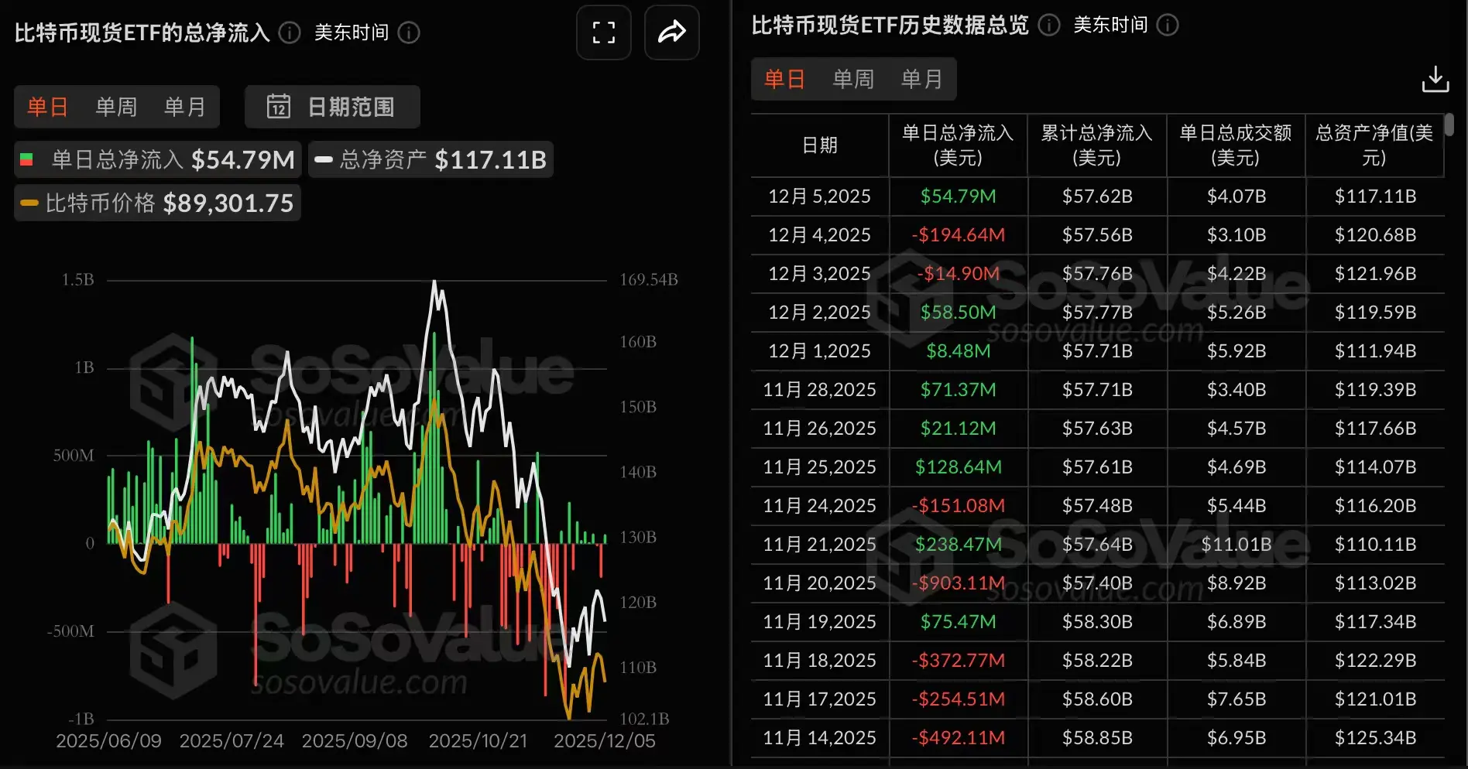Click the info icon beside right panel 美东时间
Screen dimensions: 1468x769
1167,26
